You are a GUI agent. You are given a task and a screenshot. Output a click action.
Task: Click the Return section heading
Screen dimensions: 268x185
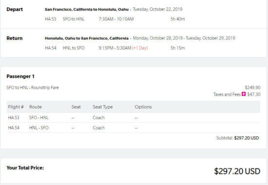(x=14, y=38)
